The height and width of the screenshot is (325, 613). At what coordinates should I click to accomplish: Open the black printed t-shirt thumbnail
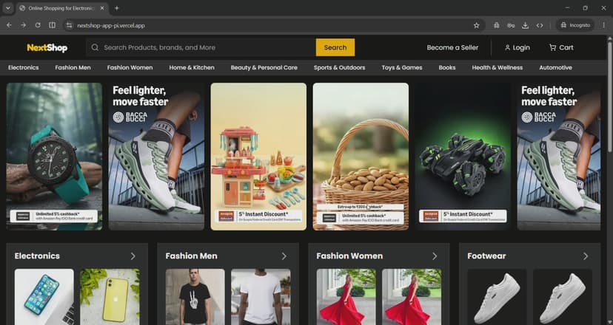(195, 296)
